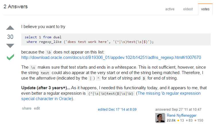Select the votes sorting tab
The height and width of the screenshot is (127, 219).
click(x=205, y=9)
